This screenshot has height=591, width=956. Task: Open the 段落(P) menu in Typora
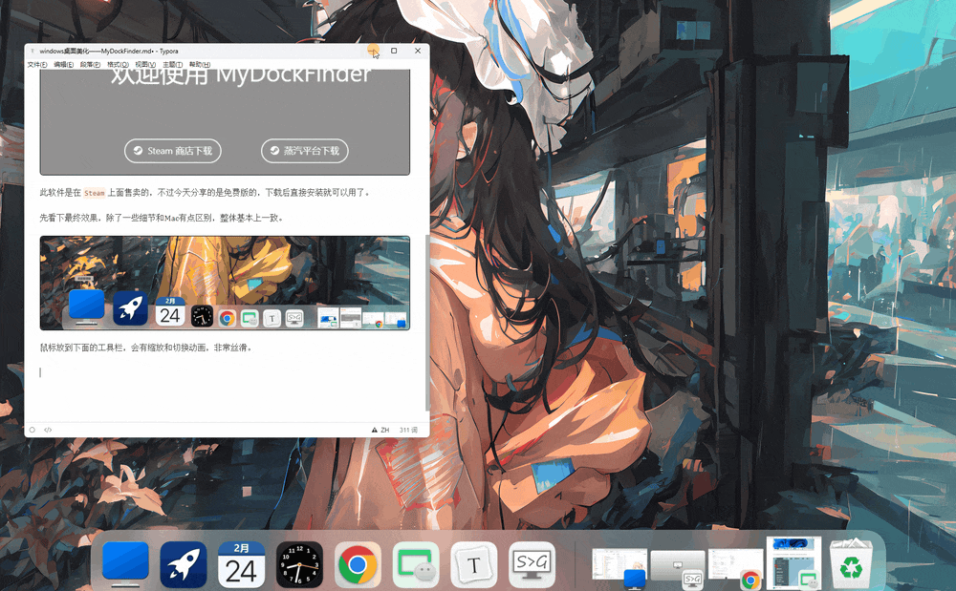click(x=90, y=65)
